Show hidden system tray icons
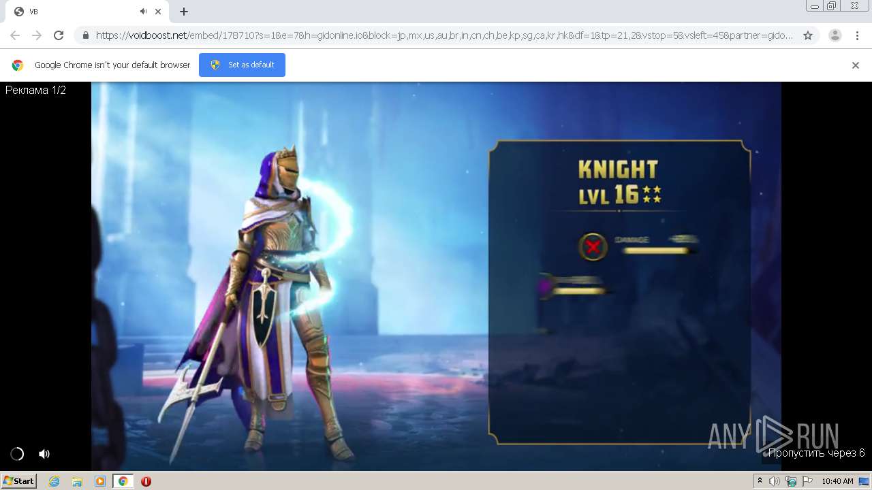Viewport: 872px width, 490px height. [x=760, y=481]
